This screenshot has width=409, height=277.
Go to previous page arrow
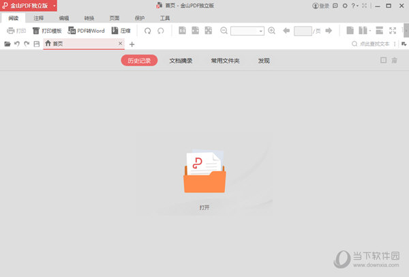(x=286, y=31)
